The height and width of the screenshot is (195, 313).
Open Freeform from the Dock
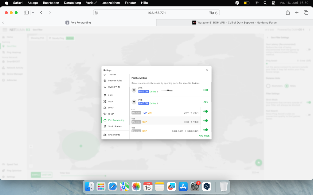point(171,186)
